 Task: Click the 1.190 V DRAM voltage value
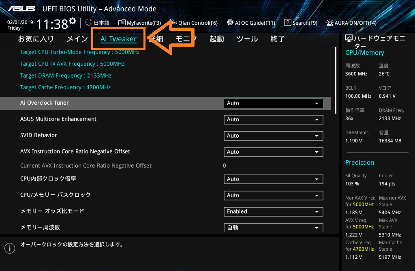tap(353, 140)
